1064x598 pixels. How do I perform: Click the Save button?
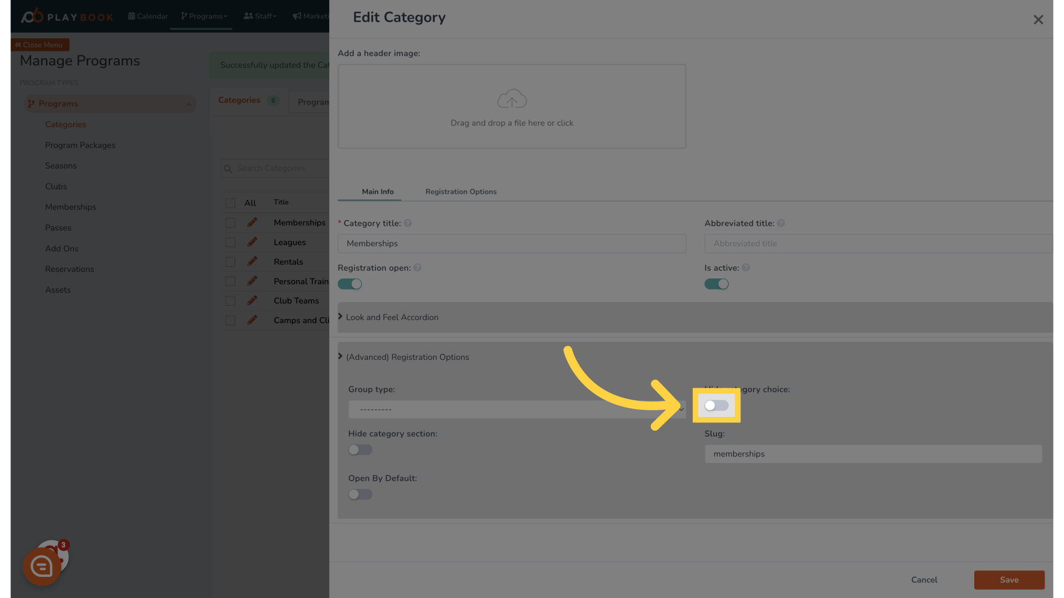tap(1009, 580)
